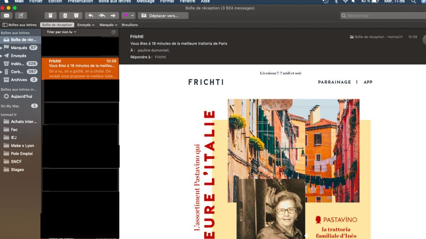
Task: Click the Italy street collage image
Action: pos(293,150)
